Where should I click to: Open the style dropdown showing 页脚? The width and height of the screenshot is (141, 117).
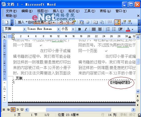[x=24, y=29]
